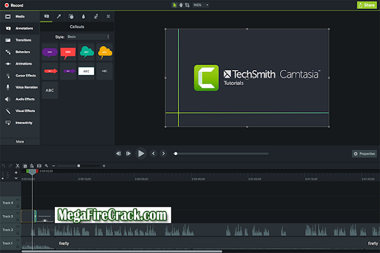Open the Interactivity panel
Screen dimensions: 380x253
tap(20, 123)
